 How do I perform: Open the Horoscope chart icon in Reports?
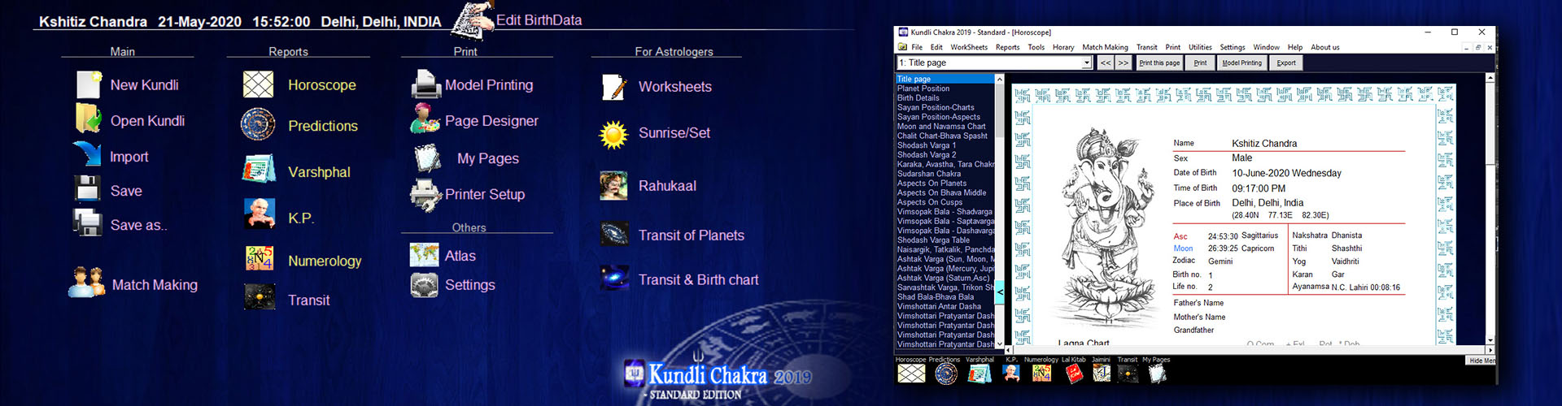pos(258,84)
